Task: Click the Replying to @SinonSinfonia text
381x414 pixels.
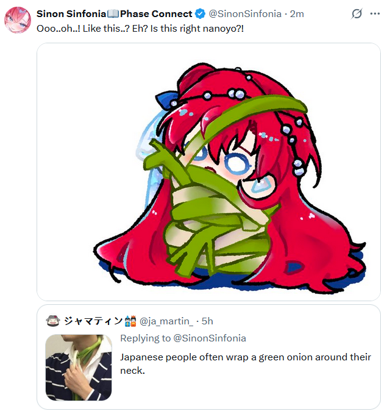Action: [x=183, y=338]
